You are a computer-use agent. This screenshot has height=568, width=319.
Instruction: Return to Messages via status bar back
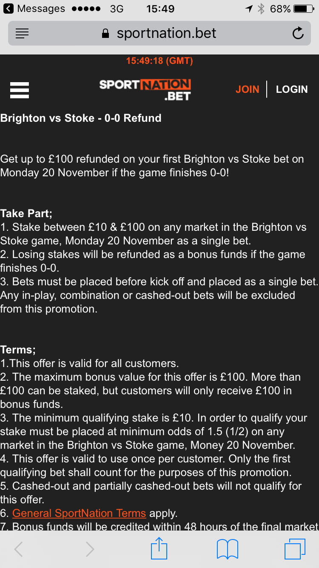click(34, 8)
